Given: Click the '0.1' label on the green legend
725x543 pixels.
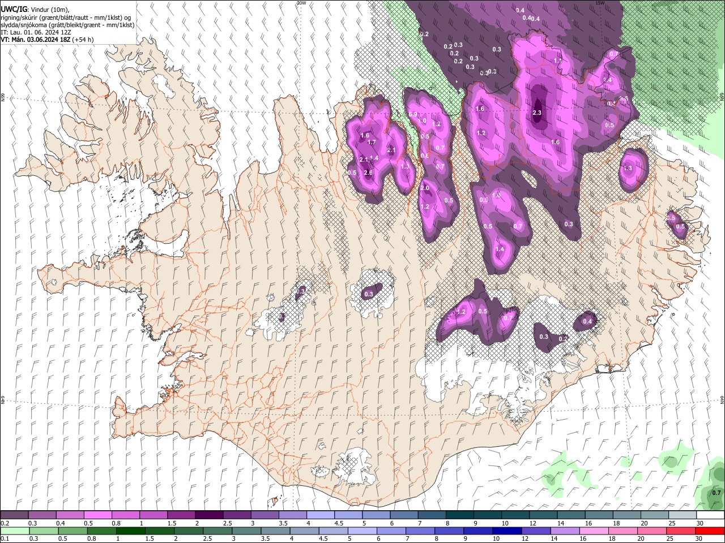Looking at the screenshot, I should 5,538.
